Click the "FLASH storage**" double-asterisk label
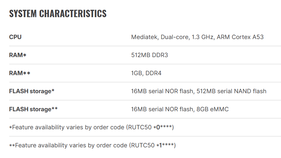 (x=33, y=109)
